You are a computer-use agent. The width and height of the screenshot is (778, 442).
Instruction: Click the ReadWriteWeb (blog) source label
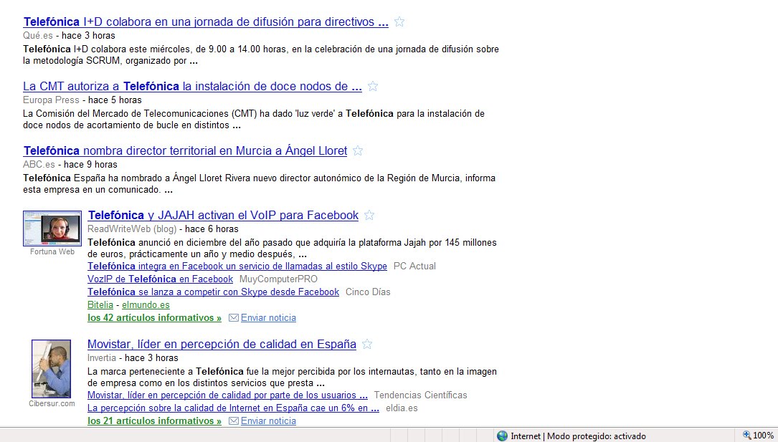(132, 229)
